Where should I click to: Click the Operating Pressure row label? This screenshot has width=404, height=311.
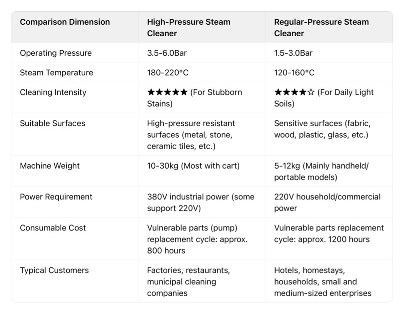(x=56, y=53)
